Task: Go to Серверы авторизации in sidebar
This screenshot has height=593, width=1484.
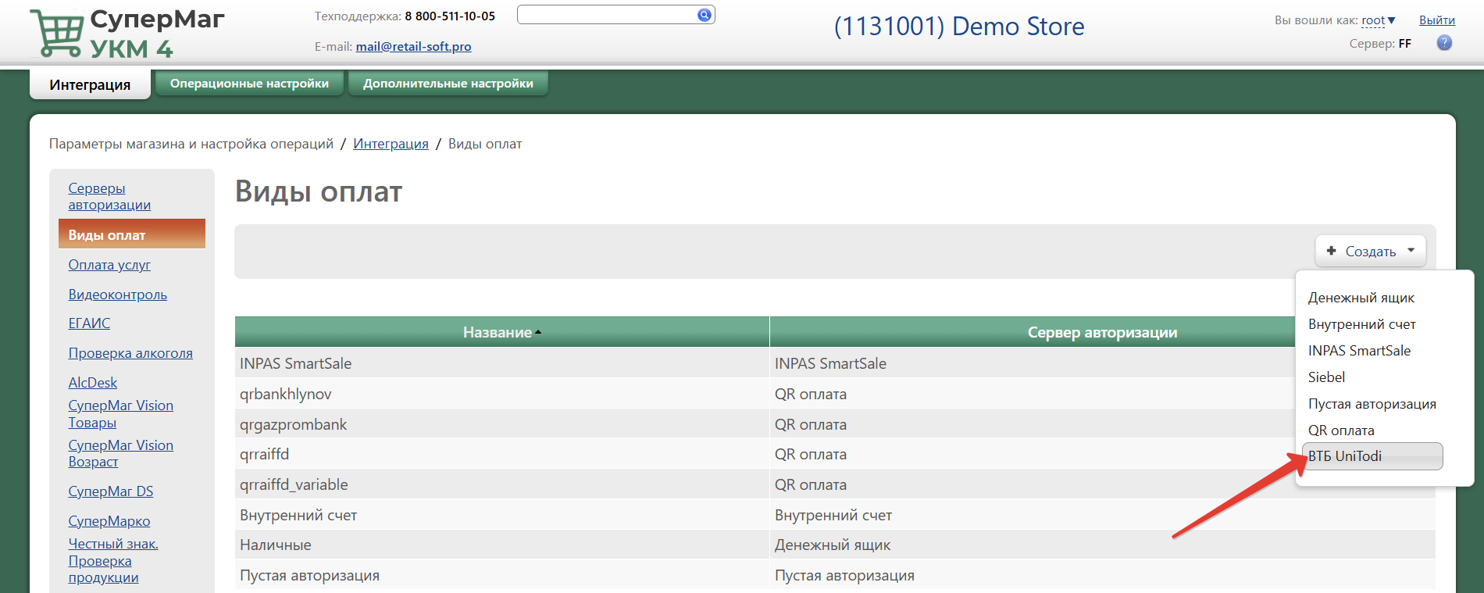Action: (109, 197)
